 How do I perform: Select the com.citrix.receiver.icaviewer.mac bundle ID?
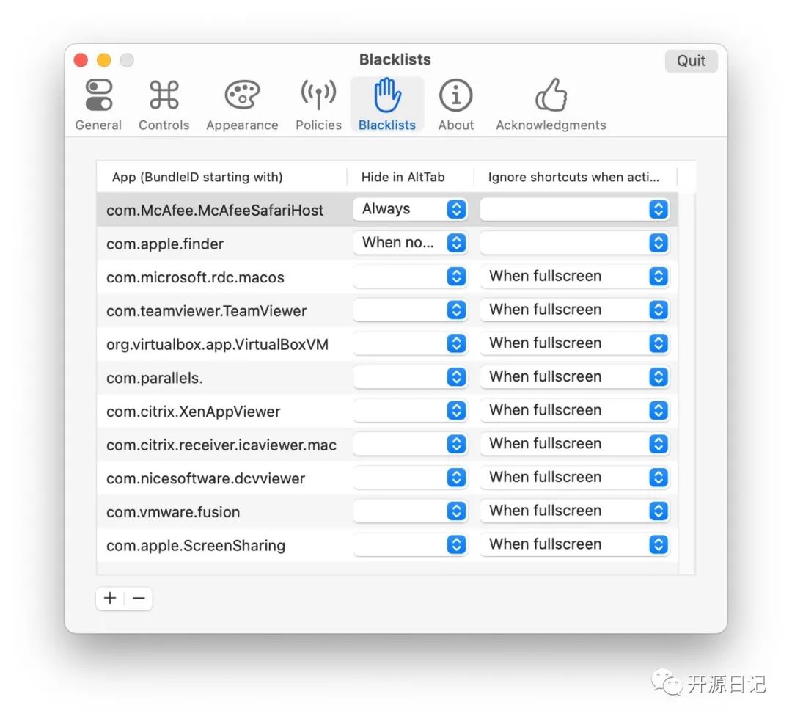[x=221, y=445]
